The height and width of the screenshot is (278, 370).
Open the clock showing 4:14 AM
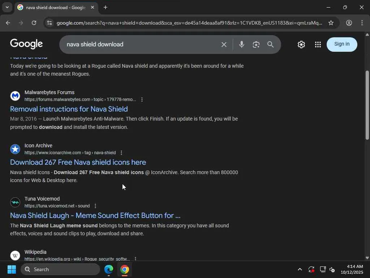(x=352, y=269)
